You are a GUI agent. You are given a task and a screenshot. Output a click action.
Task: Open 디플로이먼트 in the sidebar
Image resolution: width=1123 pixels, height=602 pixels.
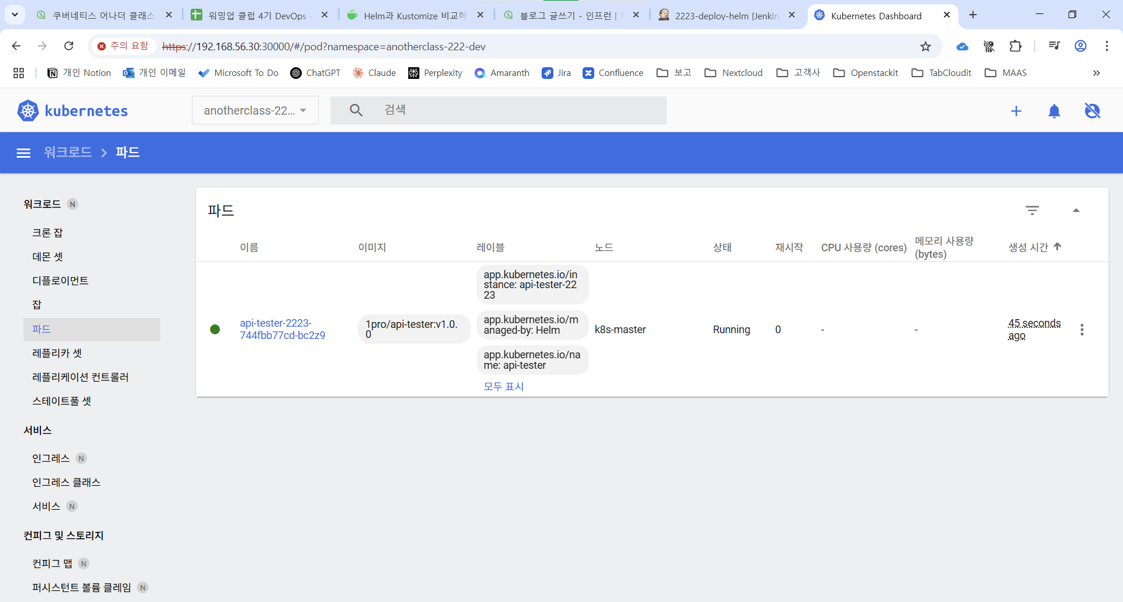tap(60, 281)
